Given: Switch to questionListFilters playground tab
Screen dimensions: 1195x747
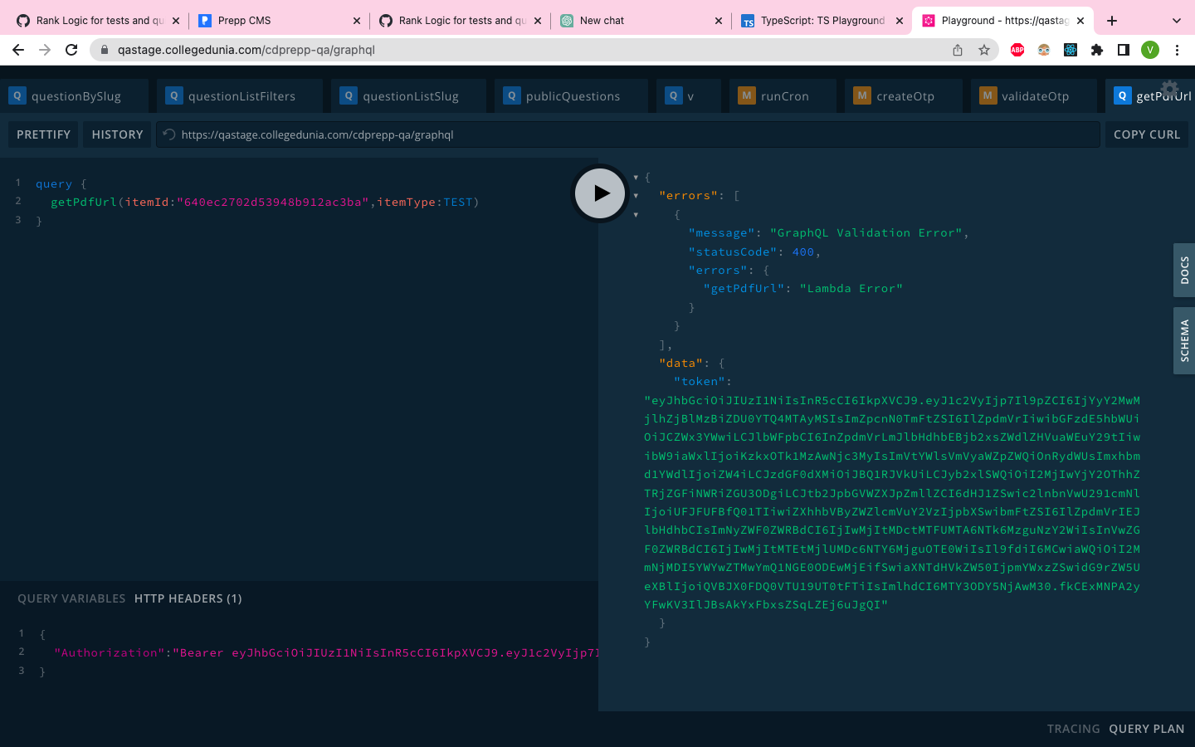Looking at the screenshot, I should (241, 96).
